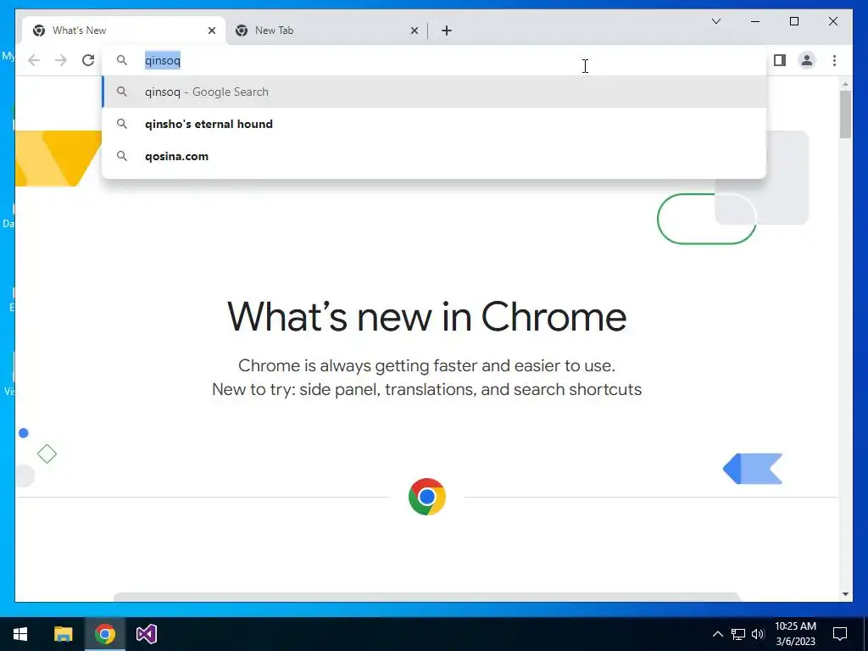The image size is (868, 651).
Task: Click the page's vertical scrollbar thumb
Action: 845,114
